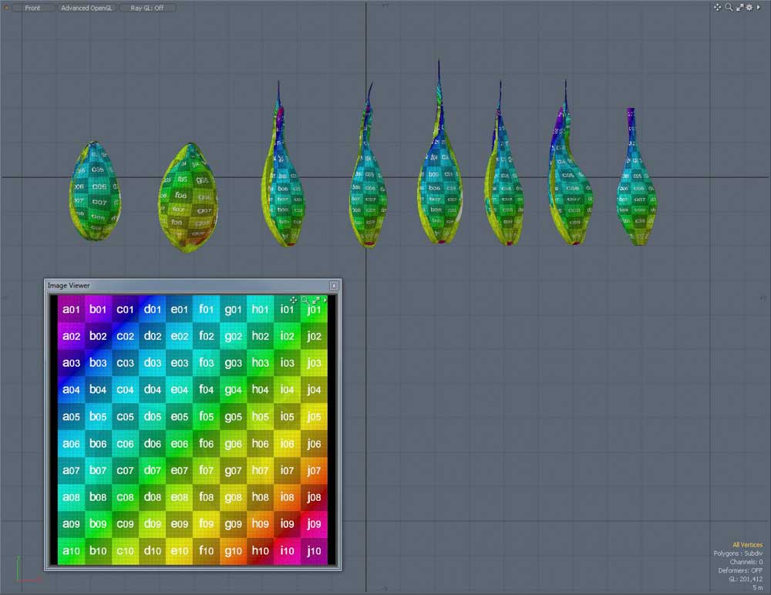
Task: Click the orange viewport dot at top-left corner
Action: coord(8,8)
